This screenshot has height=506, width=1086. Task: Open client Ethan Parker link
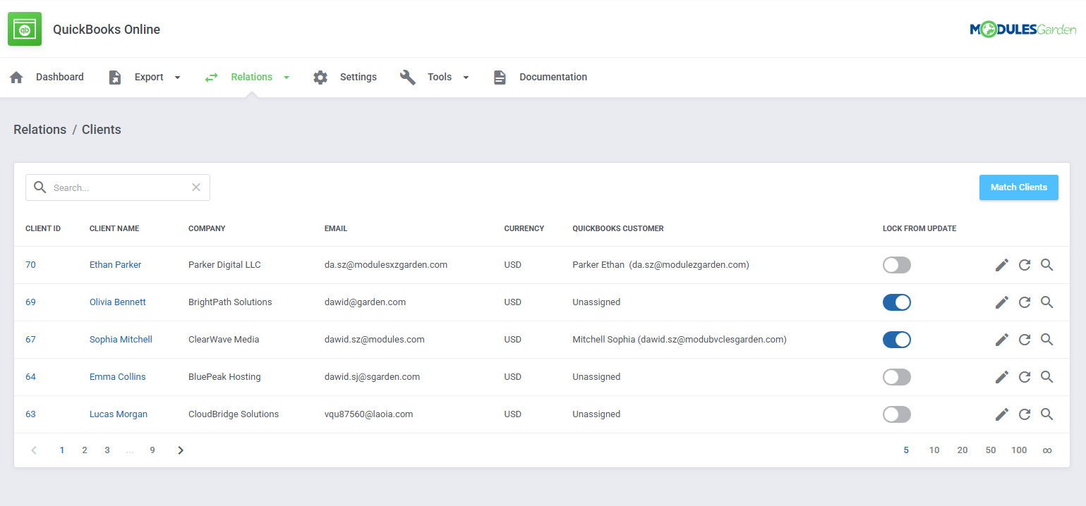click(115, 265)
